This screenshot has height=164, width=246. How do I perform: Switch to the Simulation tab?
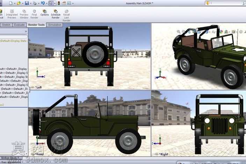tap(55, 25)
